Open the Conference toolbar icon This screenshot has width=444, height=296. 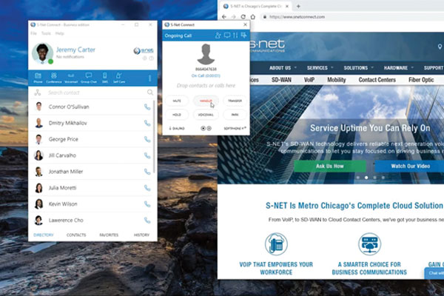pyautogui.click(x=54, y=78)
